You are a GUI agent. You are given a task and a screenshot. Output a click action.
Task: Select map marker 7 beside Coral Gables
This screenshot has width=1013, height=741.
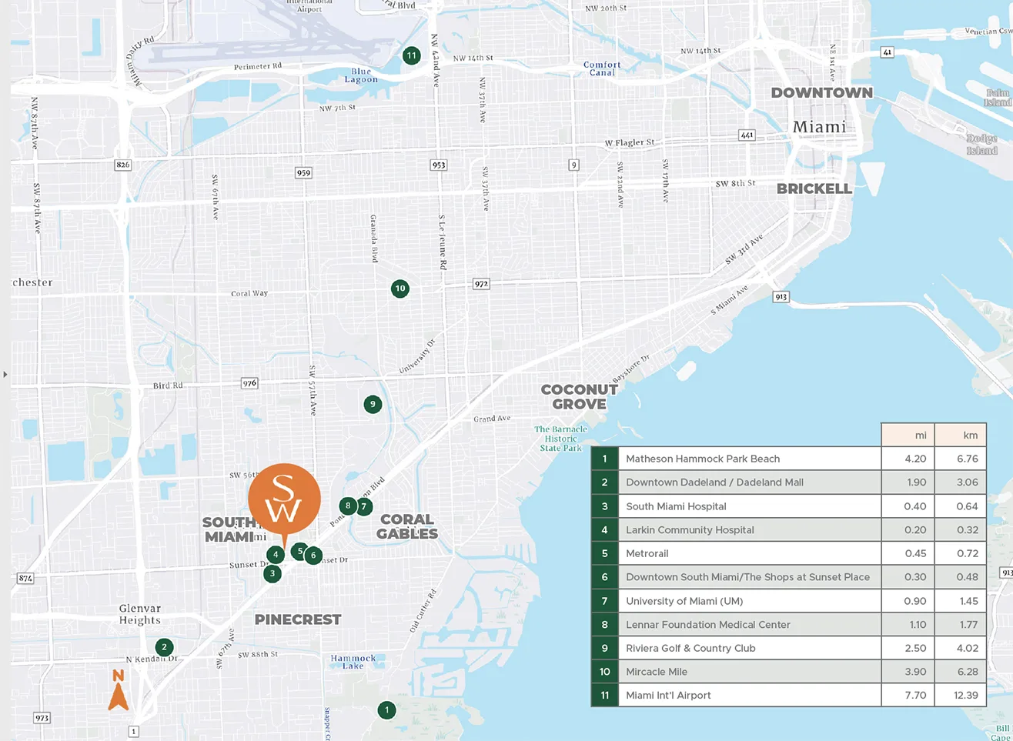[x=364, y=506]
